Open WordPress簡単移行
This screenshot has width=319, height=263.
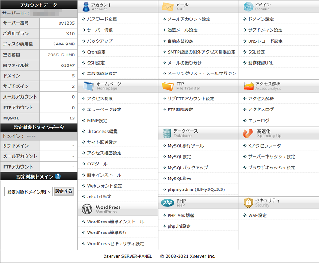[107, 233]
